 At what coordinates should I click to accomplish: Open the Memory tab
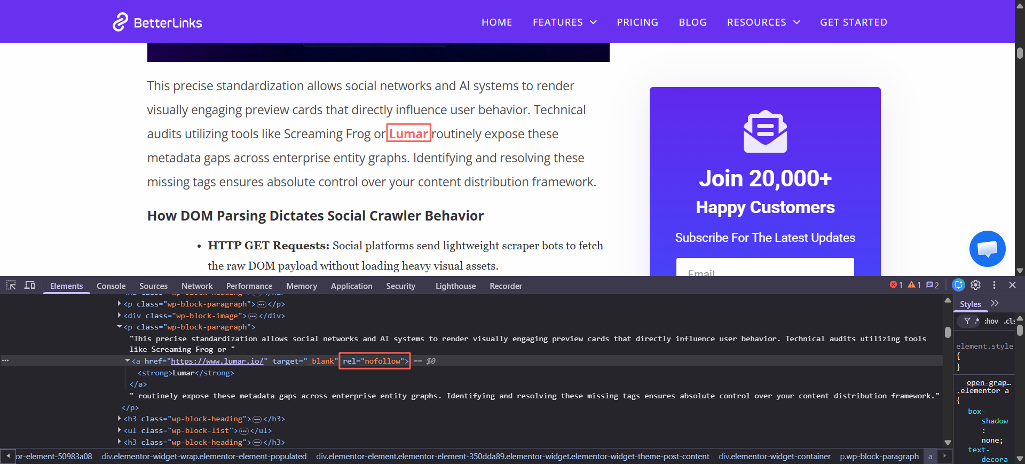pos(302,286)
